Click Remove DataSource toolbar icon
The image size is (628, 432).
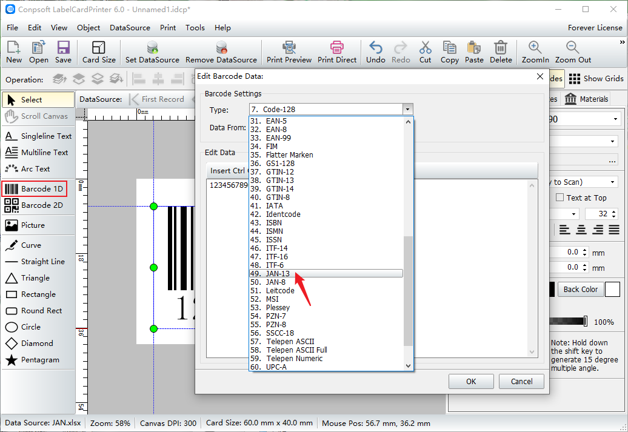tap(221, 52)
